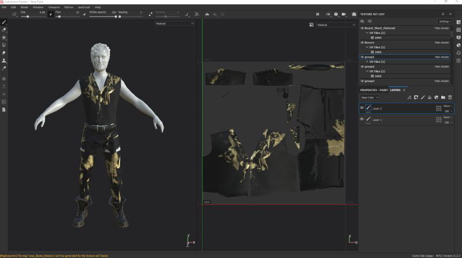Image resolution: width=462 pixels, height=258 pixels.
Task: Toggle visibility of Layer 1
Action: pyautogui.click(x=362, y=119)
